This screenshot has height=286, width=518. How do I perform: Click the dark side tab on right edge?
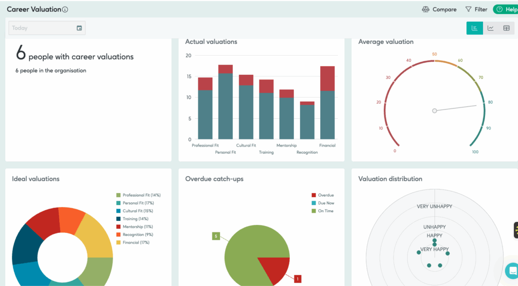tap(515, 230)
